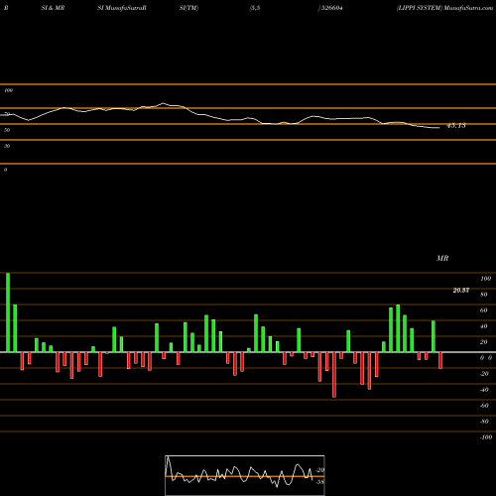Click the -20 label on MR right axis
Screen dimensions: 496x496
point(484,374)
